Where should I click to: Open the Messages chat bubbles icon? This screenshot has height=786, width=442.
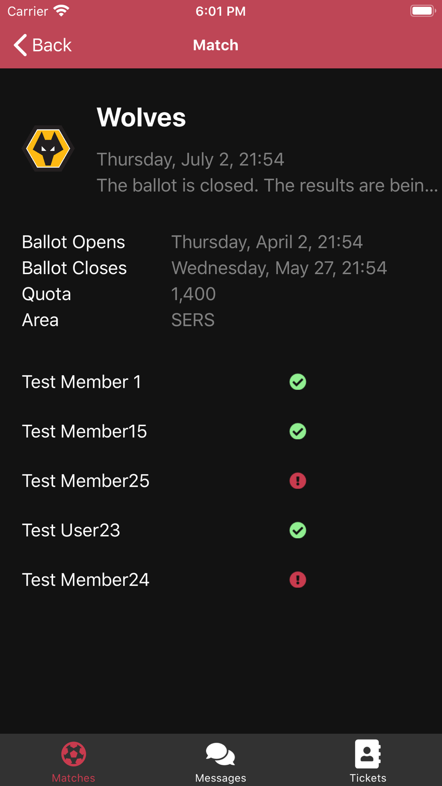click(221, 754)
